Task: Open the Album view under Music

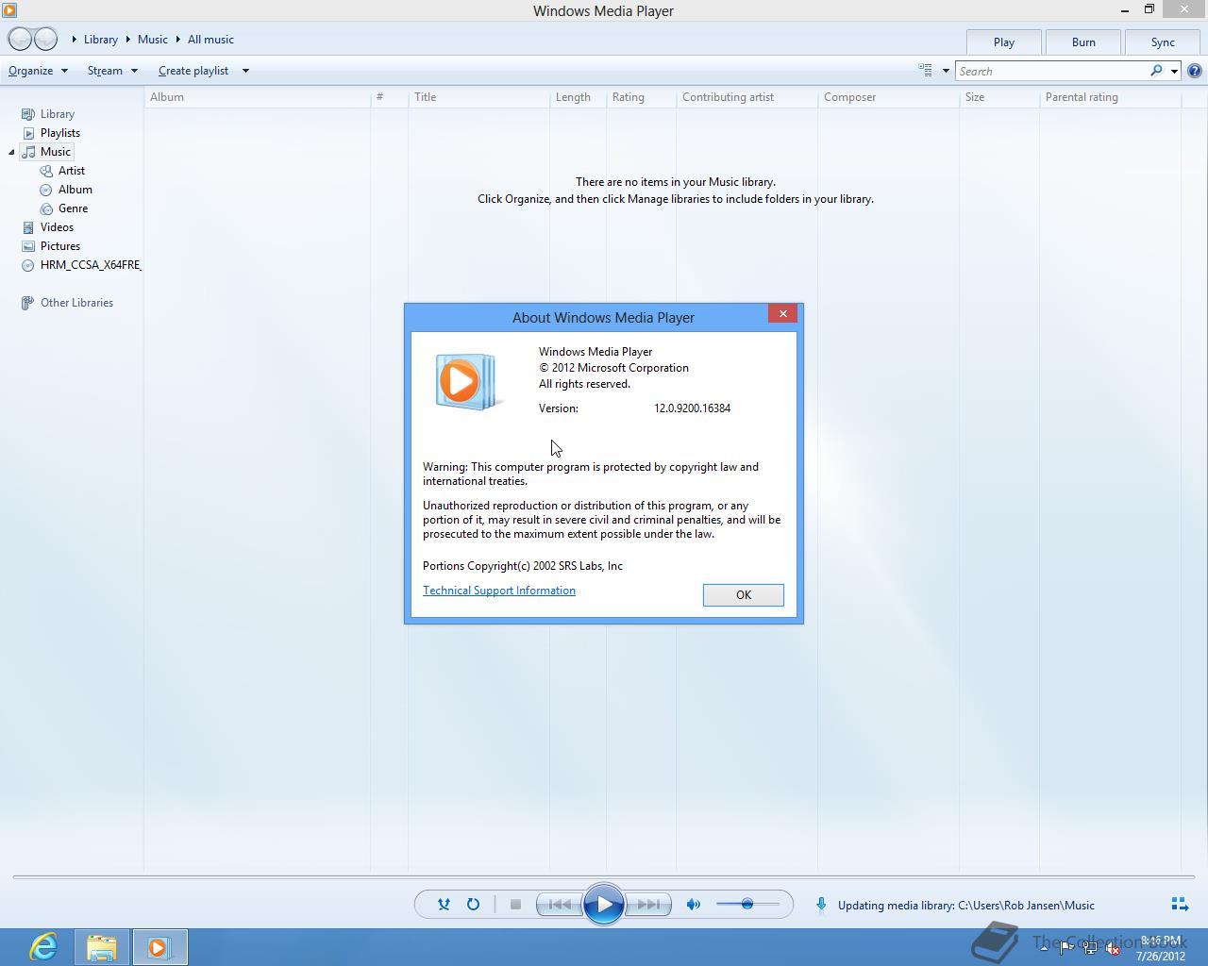Action: tap(65, 190)
